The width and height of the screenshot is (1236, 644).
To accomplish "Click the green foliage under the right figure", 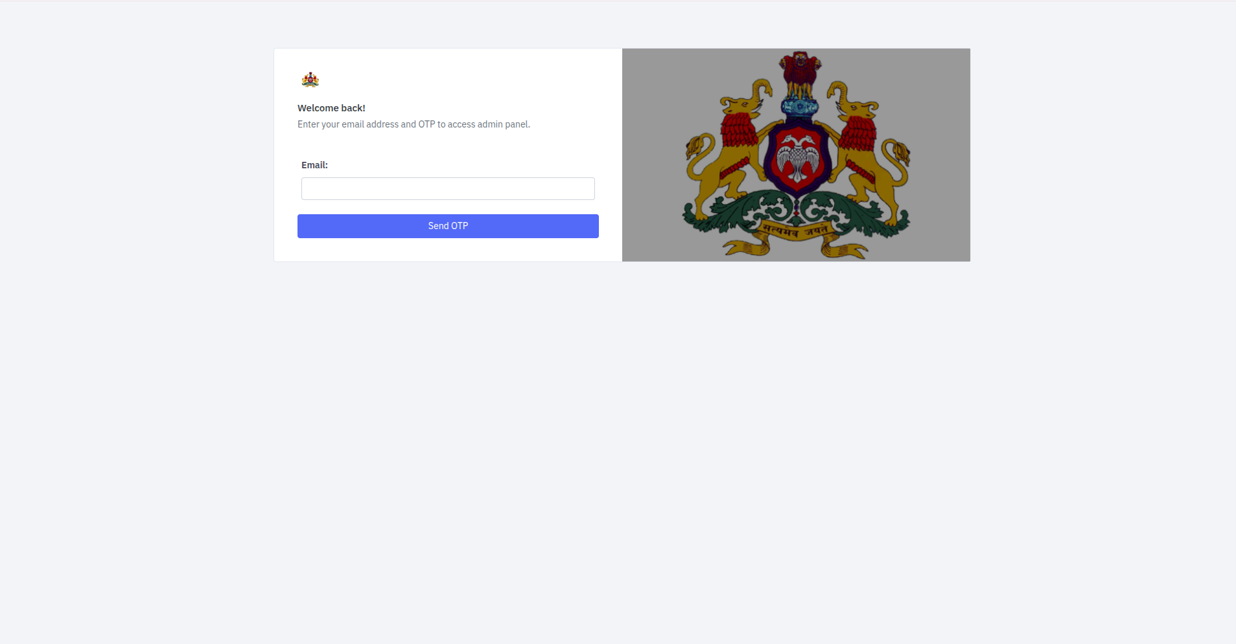I will point(854,214).
